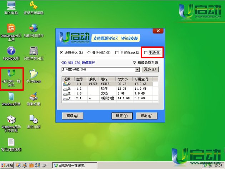The height and width of the screenshot is (169, 225).
Task: Click 还原 column header
Action: (x=68, y=79)
